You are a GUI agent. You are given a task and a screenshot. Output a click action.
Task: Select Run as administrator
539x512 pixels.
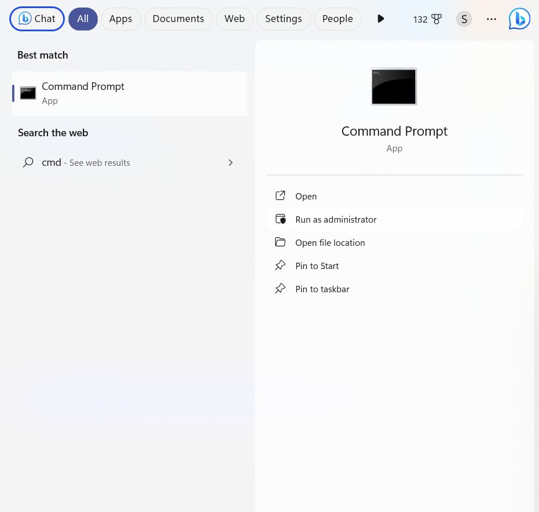point(336,219)
